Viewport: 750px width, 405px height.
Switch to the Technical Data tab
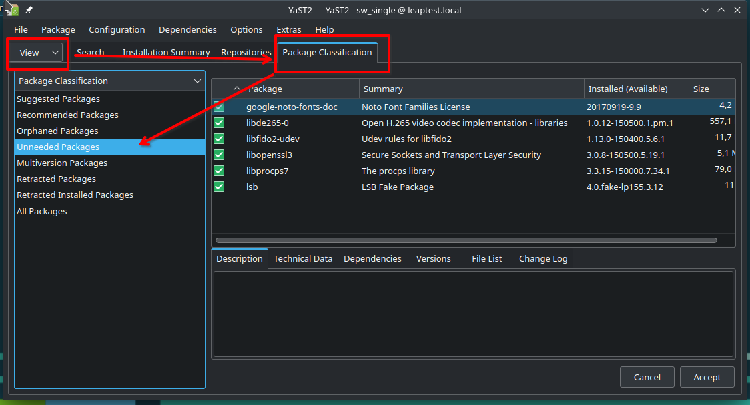pos(303,258)
